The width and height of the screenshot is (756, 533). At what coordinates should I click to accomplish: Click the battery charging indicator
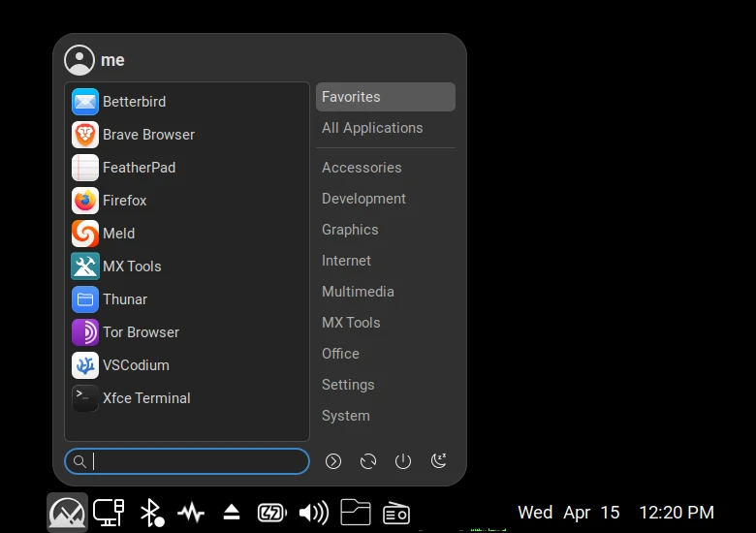tap(272, 513)
